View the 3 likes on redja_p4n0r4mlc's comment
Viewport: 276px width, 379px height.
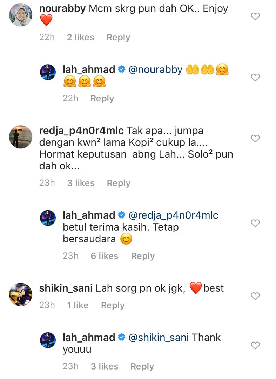(81, 183)
